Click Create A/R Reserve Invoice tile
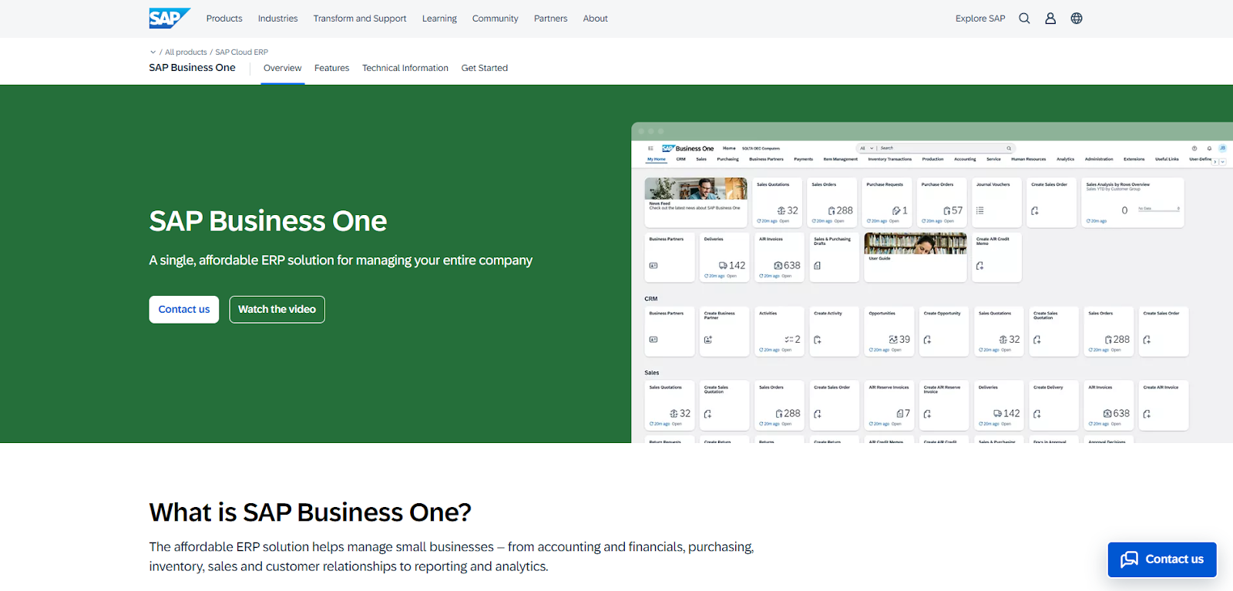The image size is (1233, 591). (x=944, y=405)
